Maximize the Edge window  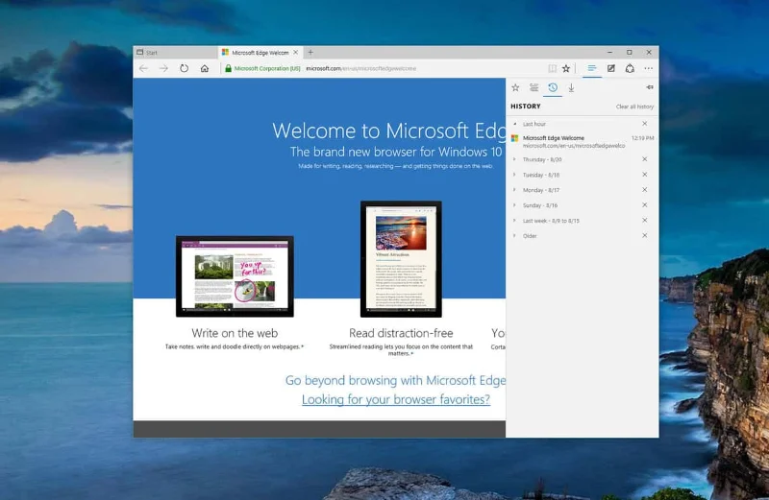pyautogui.click(x=630, y=53)
